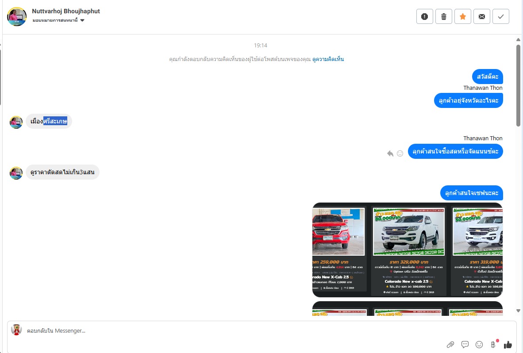The height and width of the screenshot is (353, 523).
Task: Click the customer avatar beside เมืองศรีสะเกษ
Action: (x=16, y=123)
